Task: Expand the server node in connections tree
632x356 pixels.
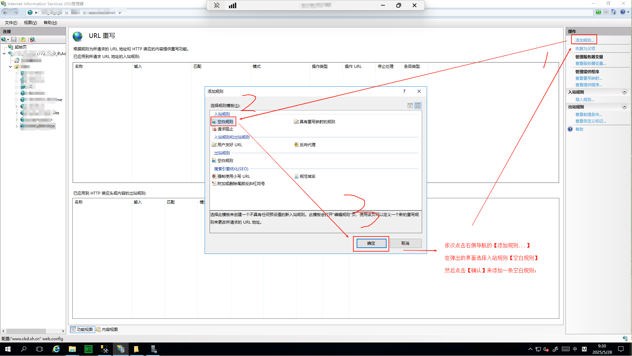Action: click(4, 53)
